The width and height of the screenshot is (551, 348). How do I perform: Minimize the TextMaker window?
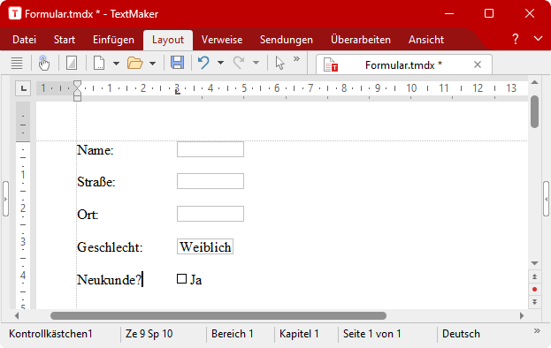(449, 13)
